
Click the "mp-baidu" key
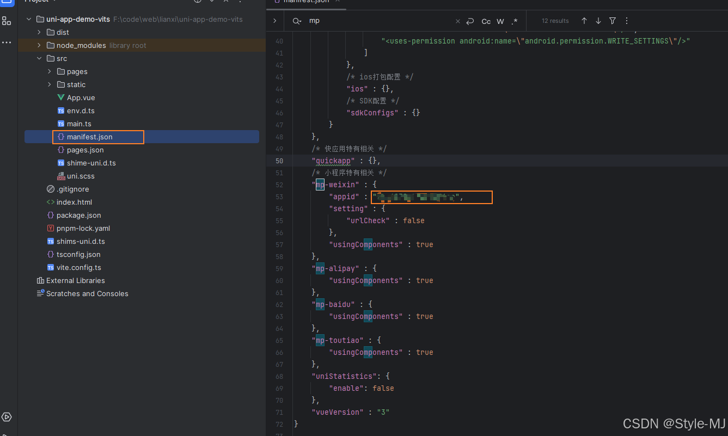(333, 304)
